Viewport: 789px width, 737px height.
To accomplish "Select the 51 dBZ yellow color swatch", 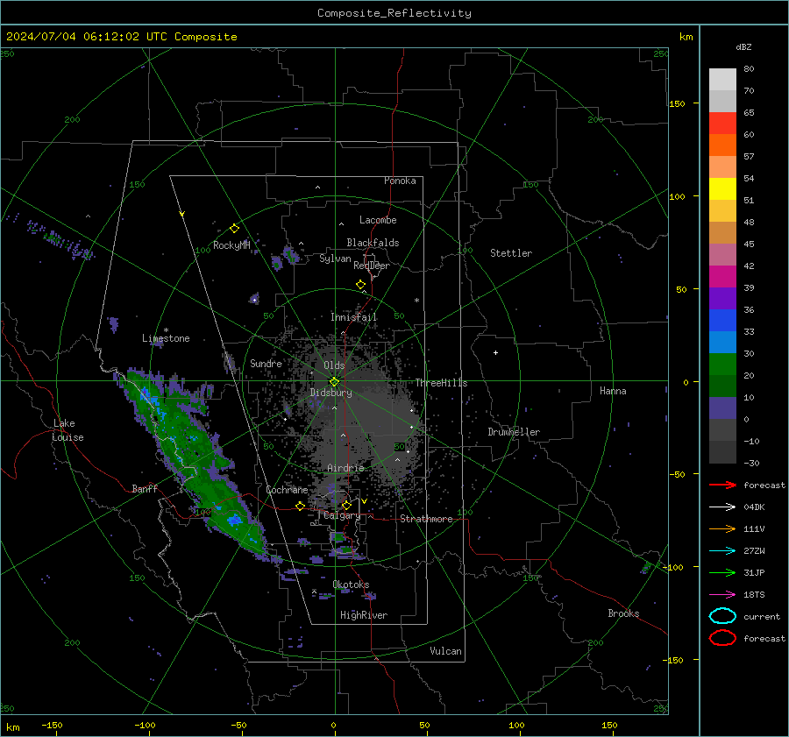I will tap(722, 188).
